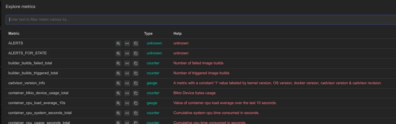Copy container_cpu_system_seconds_total to clipboard

pyautogui.click(x=136, y=113)
